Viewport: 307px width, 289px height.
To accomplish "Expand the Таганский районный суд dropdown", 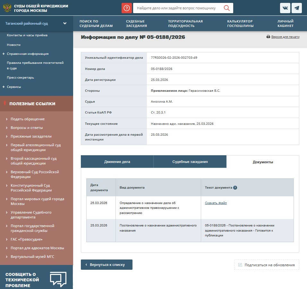I will pyautogui.click(x=65, y=23).
